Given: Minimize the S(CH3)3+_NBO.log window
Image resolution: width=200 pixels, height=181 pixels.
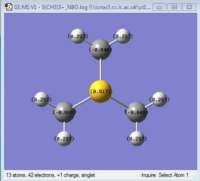Looking at the screenshot, I should (x=159, y=7).
